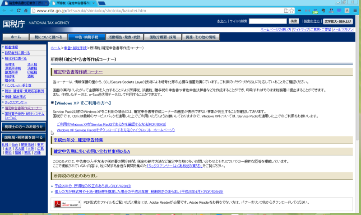
Task: Click the 文字拡大・読み上げ button
Action: 338,21
